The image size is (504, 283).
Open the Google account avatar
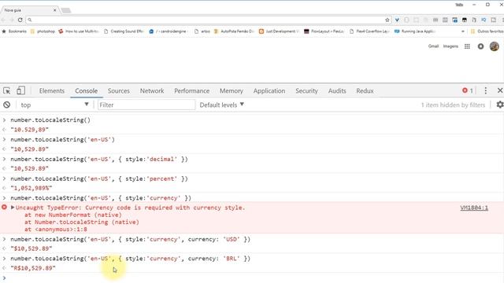[x=494, y=46]
